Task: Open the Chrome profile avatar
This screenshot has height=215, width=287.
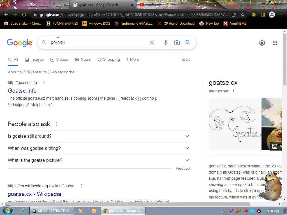Action: 272,15
